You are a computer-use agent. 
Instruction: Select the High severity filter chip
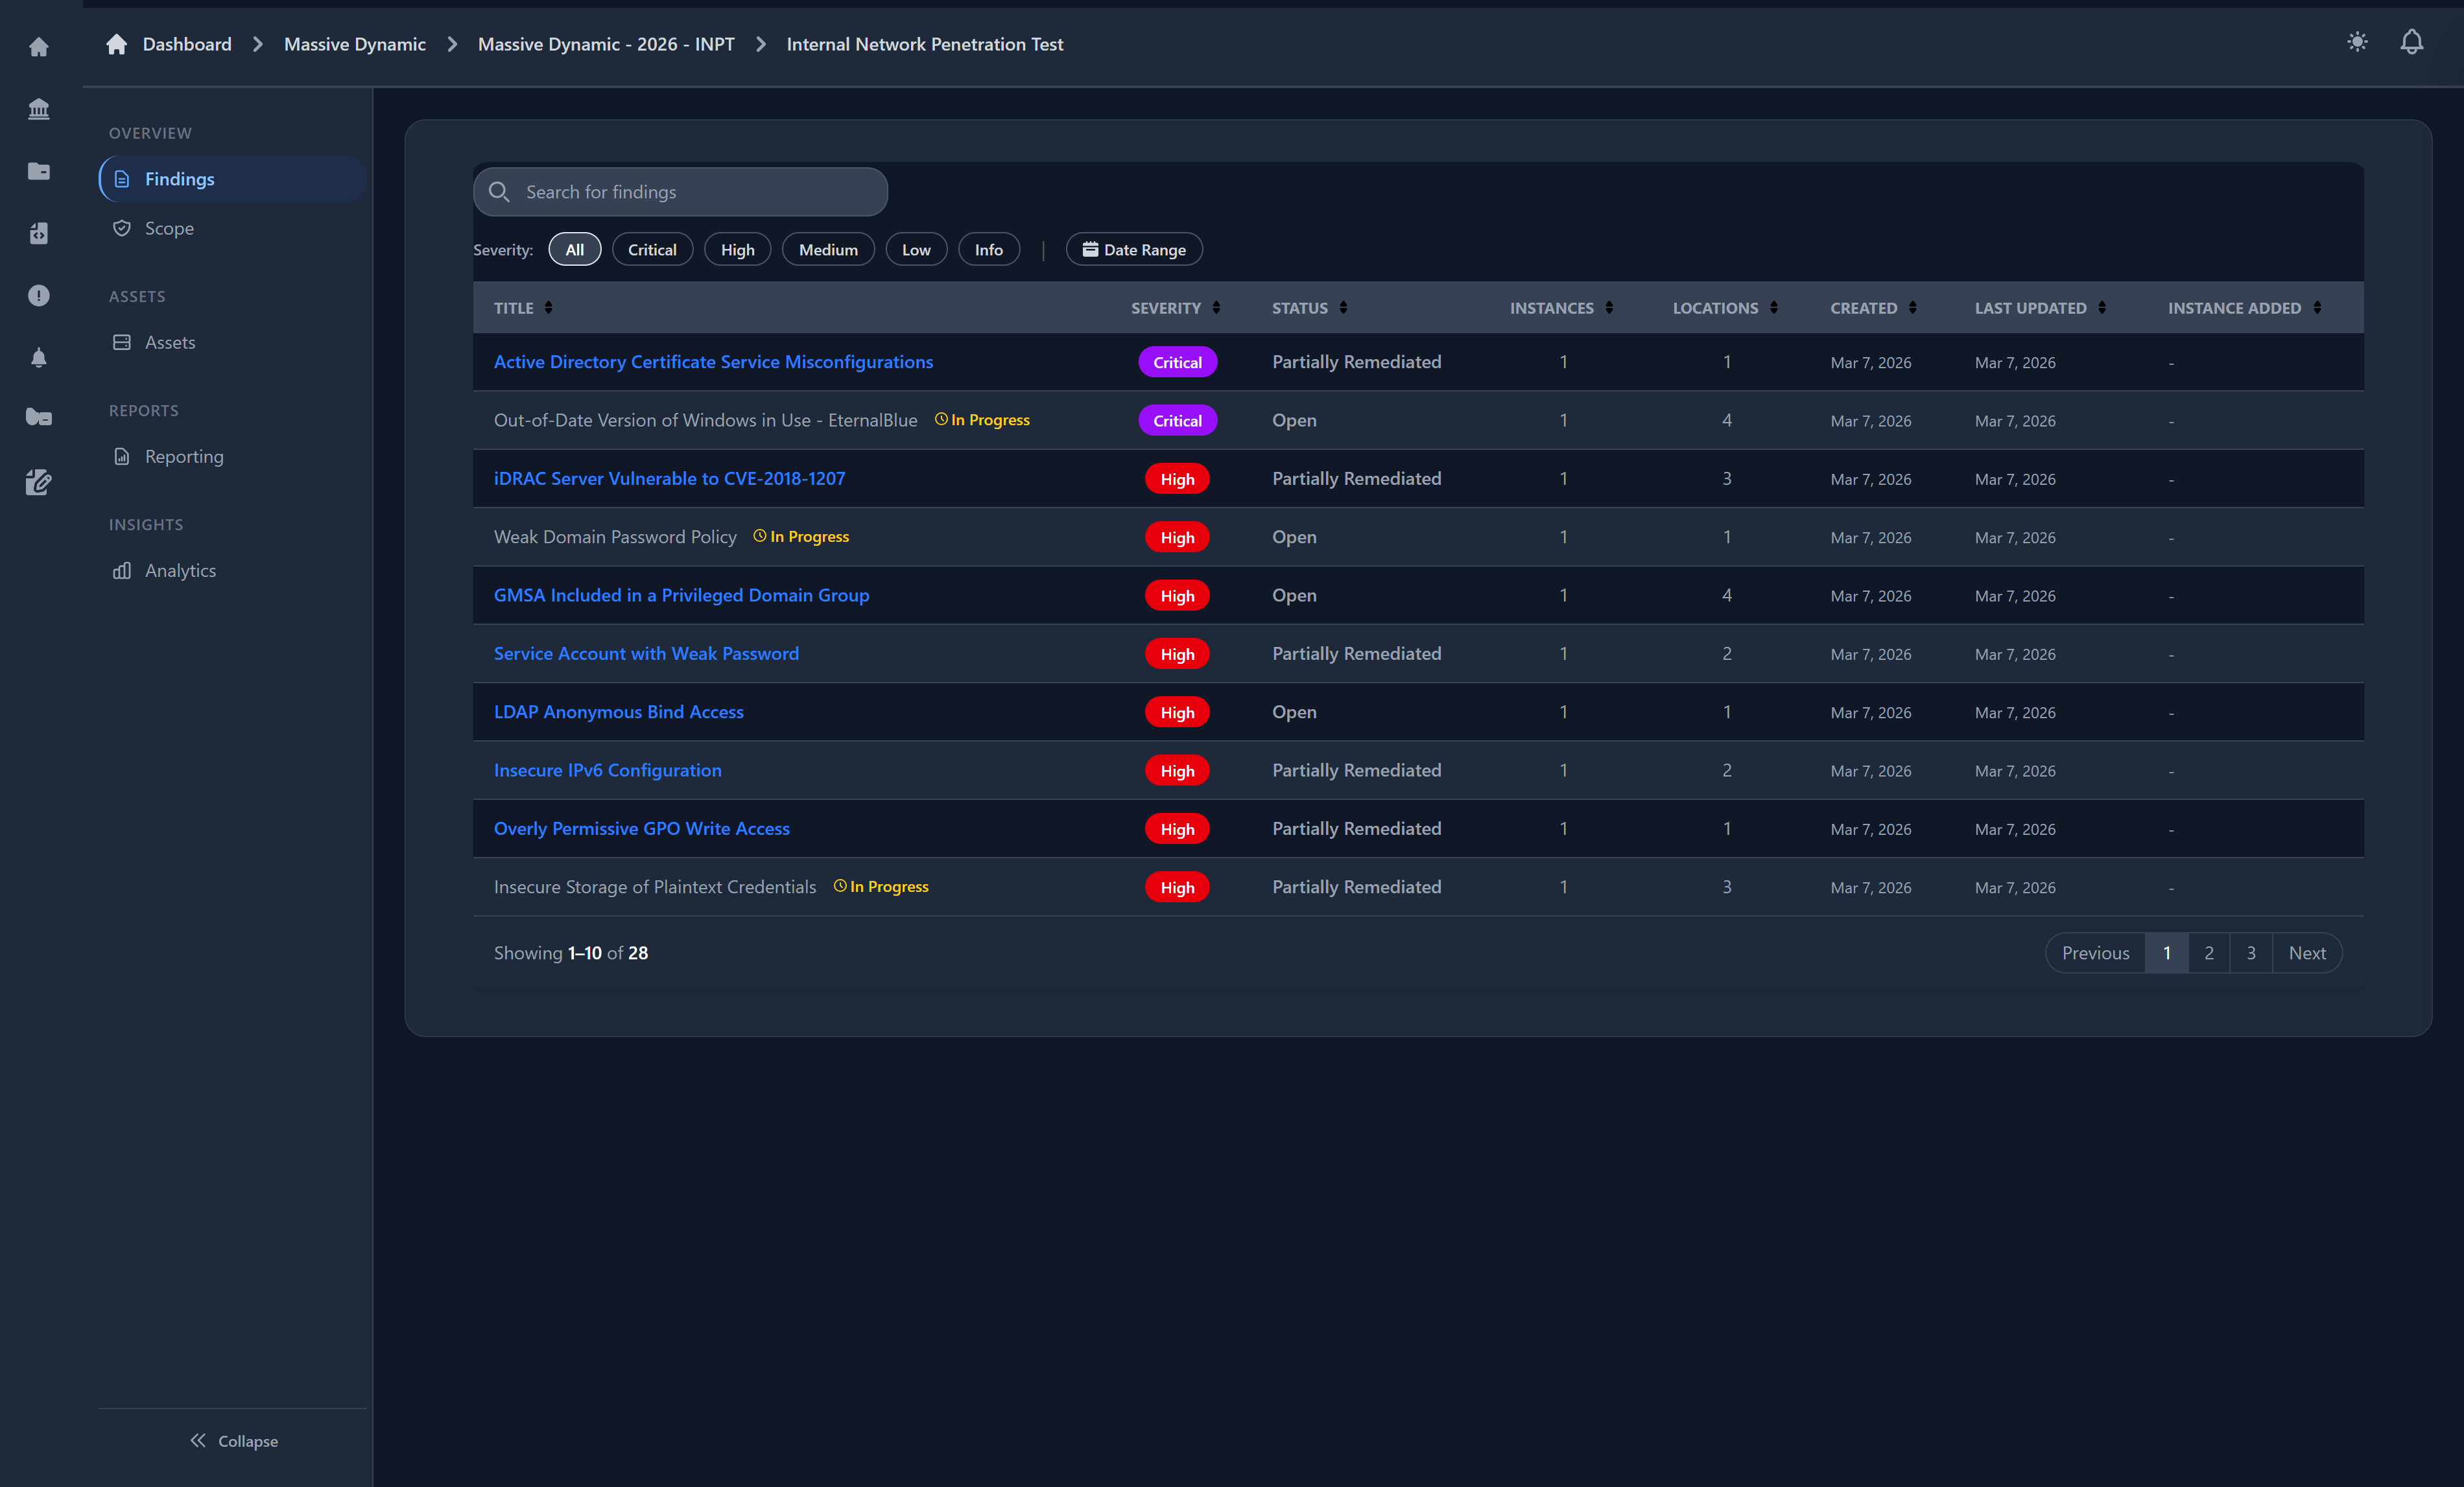(x=737, y=250)
